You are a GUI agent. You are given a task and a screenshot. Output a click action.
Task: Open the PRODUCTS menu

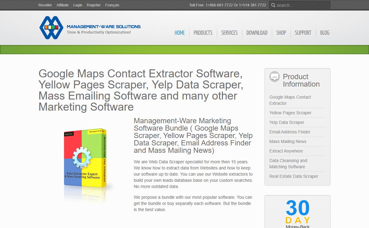tap(203, 33)
